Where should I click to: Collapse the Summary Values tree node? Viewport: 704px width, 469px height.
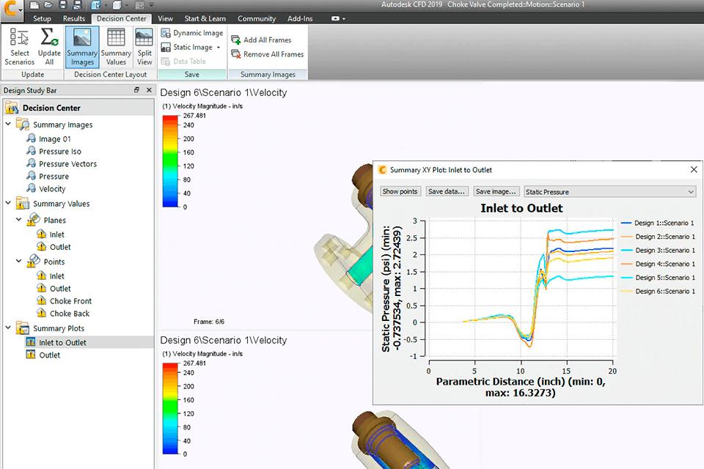point(8,203)
